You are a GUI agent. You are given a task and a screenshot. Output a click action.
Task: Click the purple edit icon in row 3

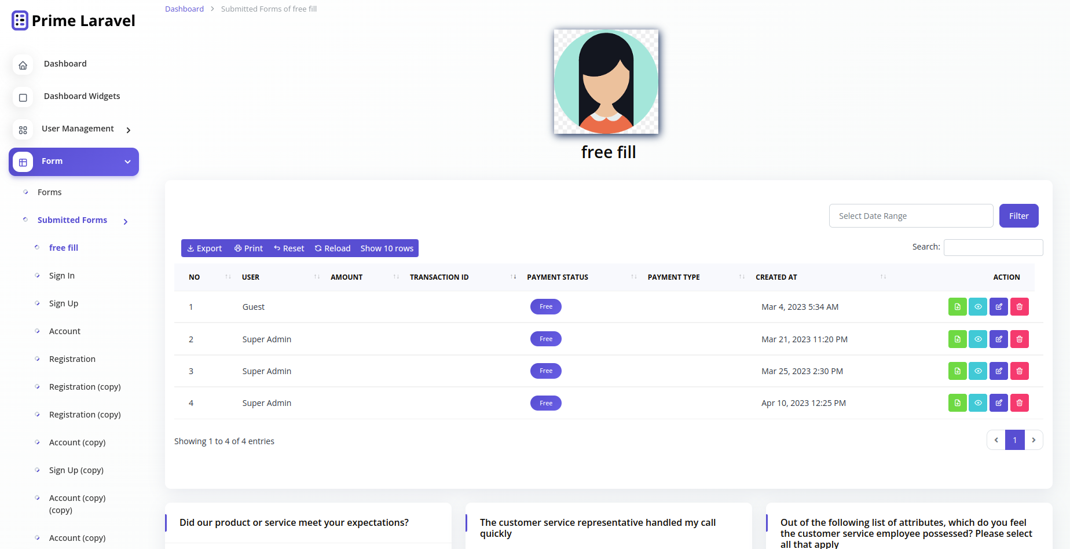pyautogui.click(x=998, y=371)
